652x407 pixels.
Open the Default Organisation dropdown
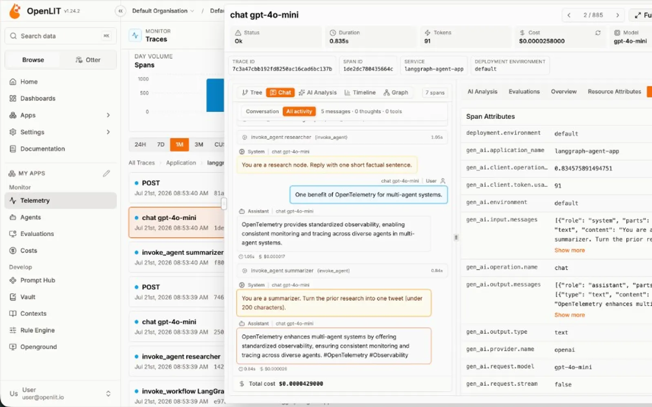[x=163, y=11]
